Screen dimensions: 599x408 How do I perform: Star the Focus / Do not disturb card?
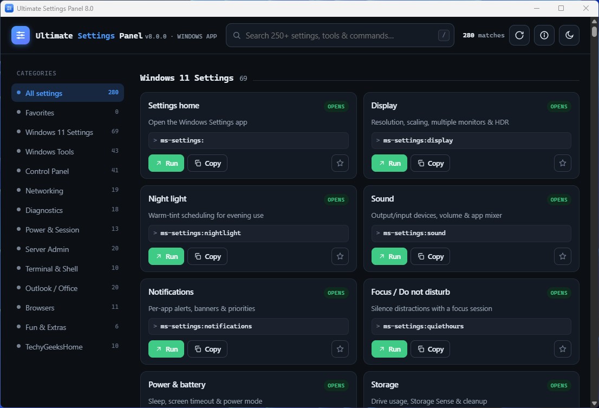coord(562,349)
